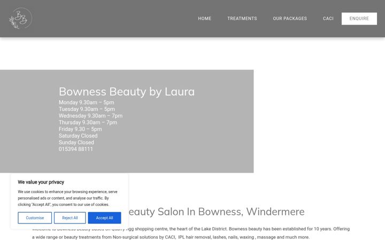Click the Salon In Bowness, Windermere heading
This screenshot has height=240, width=385.
tap(217, 212)
